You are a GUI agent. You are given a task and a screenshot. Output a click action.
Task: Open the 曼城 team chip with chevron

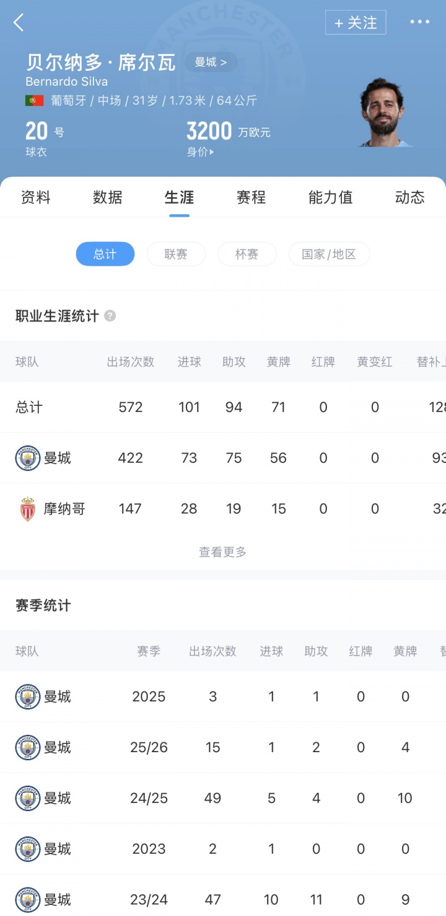[211, 62]
